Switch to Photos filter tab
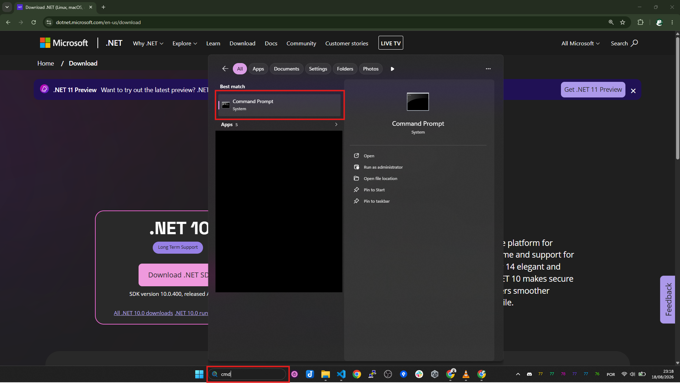 tap(371, 69)
